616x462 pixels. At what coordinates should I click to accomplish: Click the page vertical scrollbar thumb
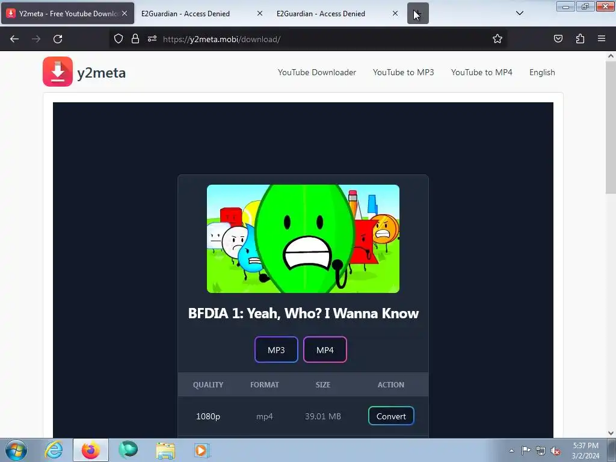pos(611,126)
